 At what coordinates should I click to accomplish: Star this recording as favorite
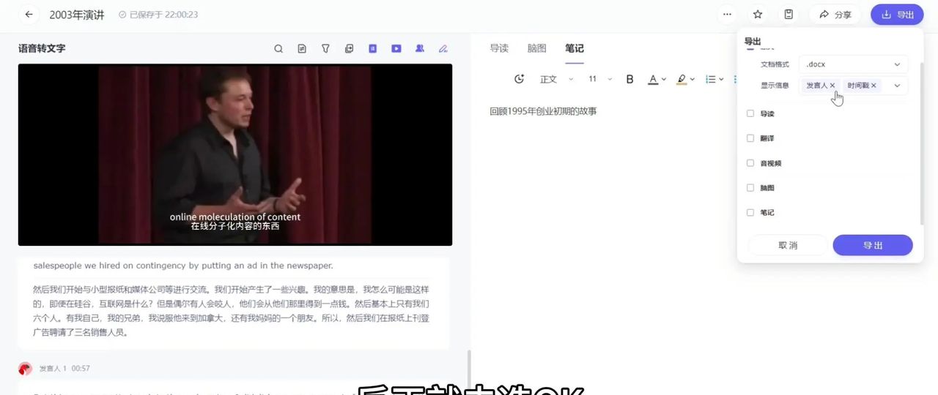click(758, 15)
